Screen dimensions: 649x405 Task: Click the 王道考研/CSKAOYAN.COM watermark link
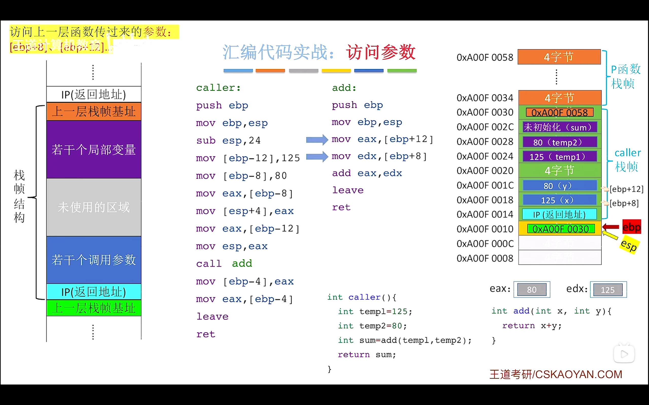(556, 374)
